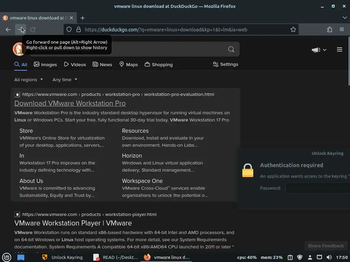This screenshot has width=350, height=262.
Task: Switch to Images results
Action: (x=45, y=64)
